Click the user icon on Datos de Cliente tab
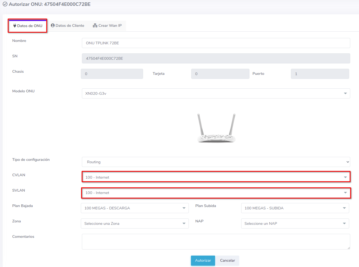This screenshot has width=359, height=267. [53, 25]
